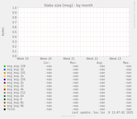
Task: Click the 'bytes' vertical axis label
Action: pyautogui.click(x=3, y=31)
